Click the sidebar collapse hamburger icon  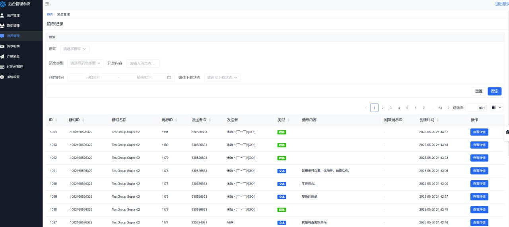47,4
